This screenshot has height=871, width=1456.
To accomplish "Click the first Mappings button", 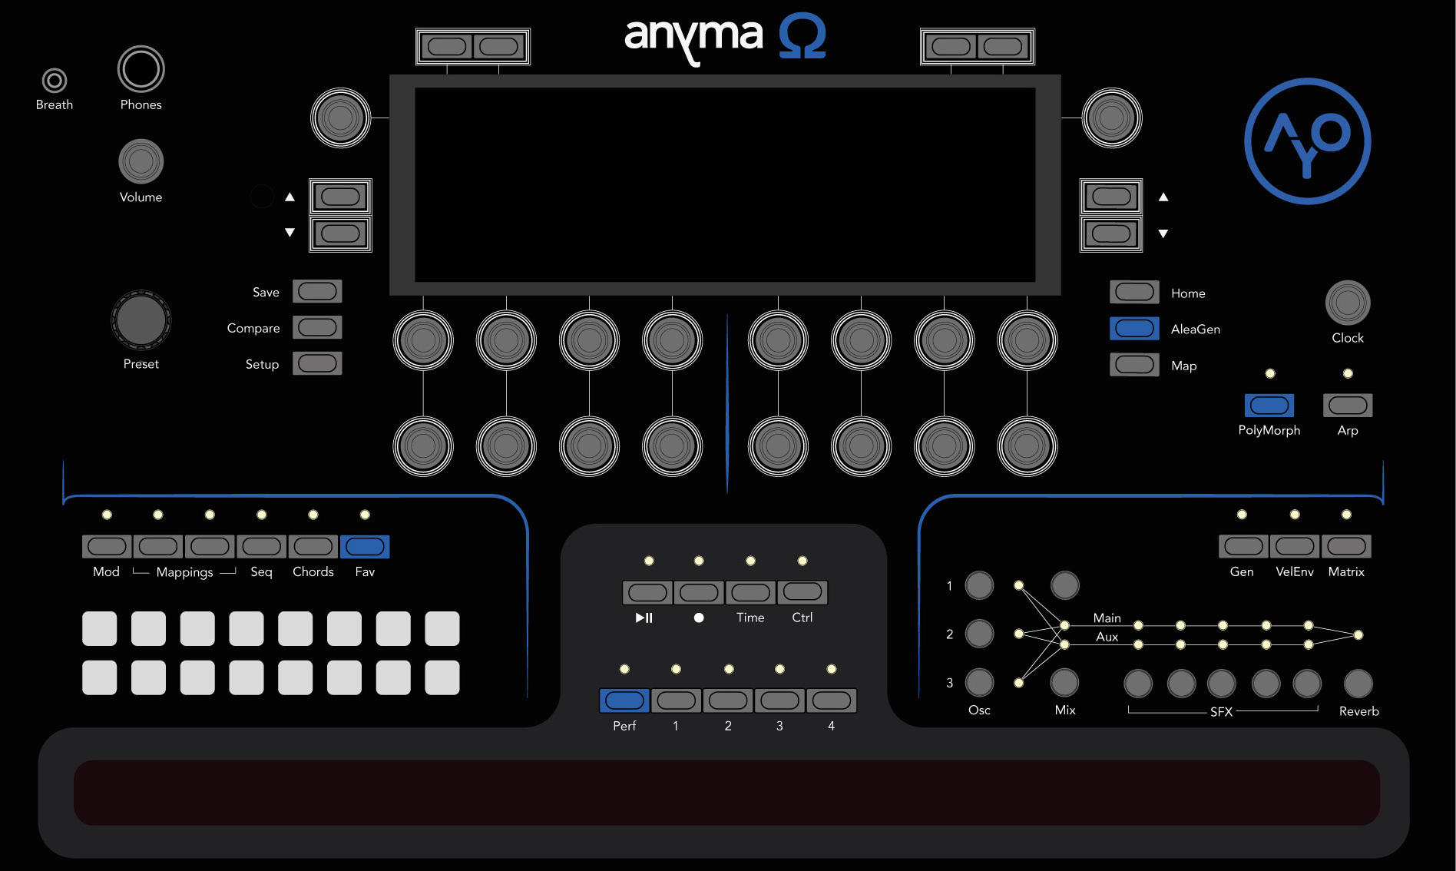I will tap(158, 547).
